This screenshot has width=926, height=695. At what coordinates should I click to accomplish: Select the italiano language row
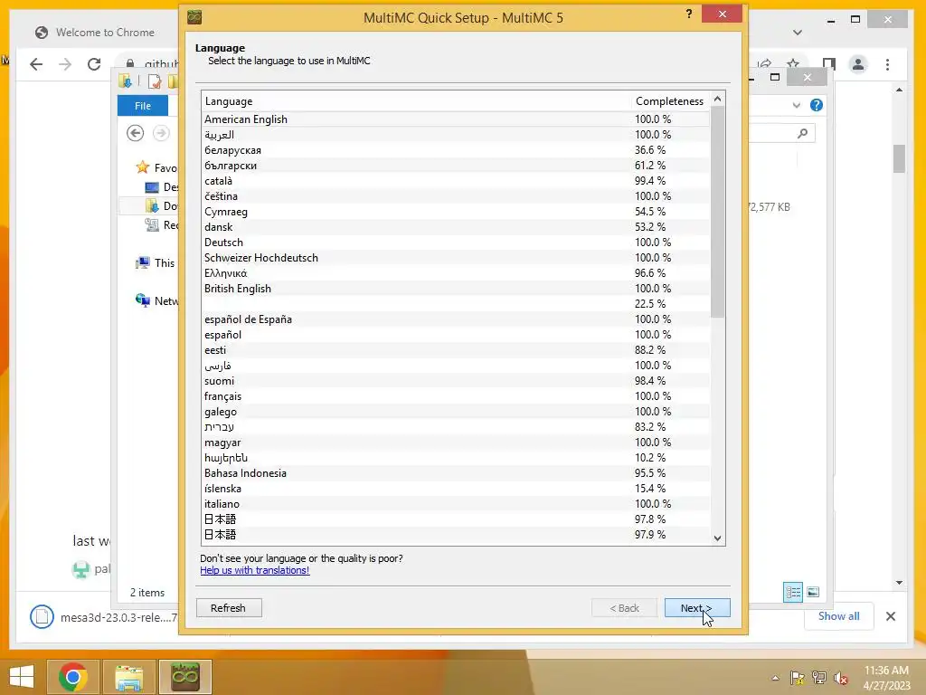coord(456,503)
